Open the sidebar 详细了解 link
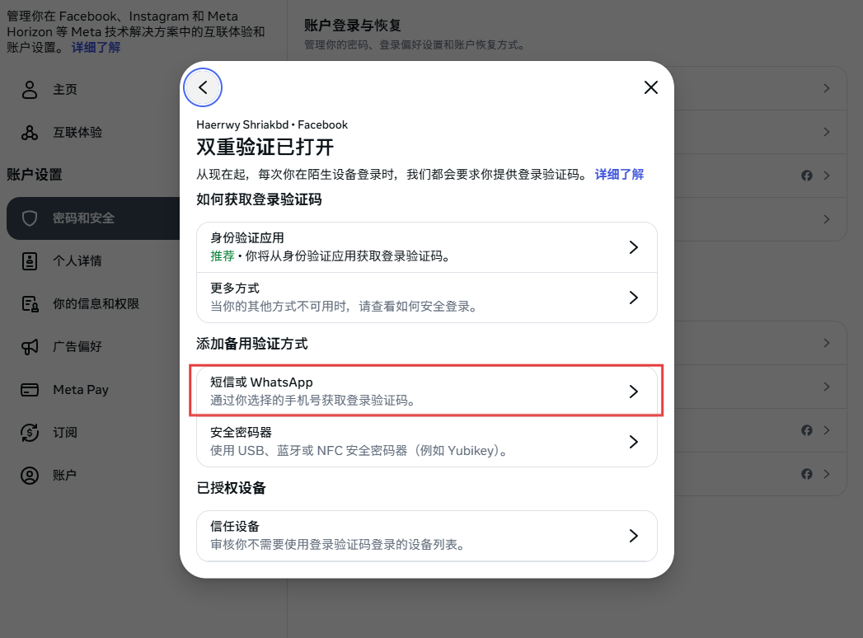 [96, 47]
